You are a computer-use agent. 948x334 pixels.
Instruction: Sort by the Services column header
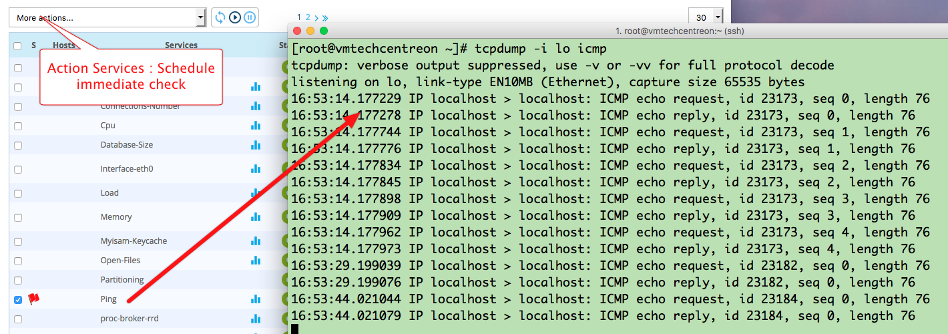(x=181, y=45)
